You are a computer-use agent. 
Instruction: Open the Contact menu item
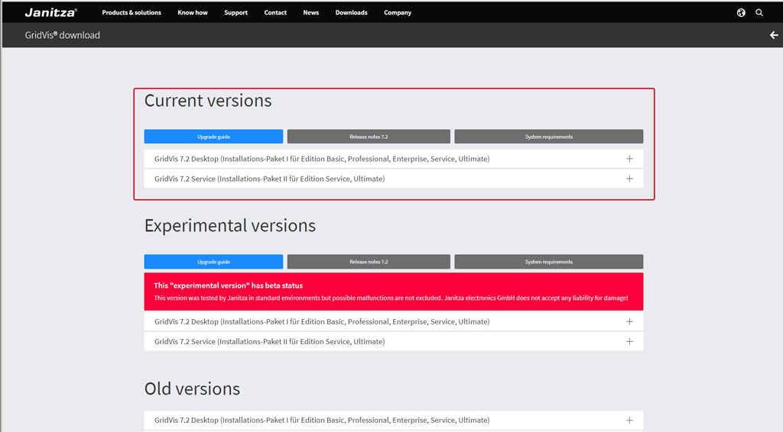click(x=275, y=12)
